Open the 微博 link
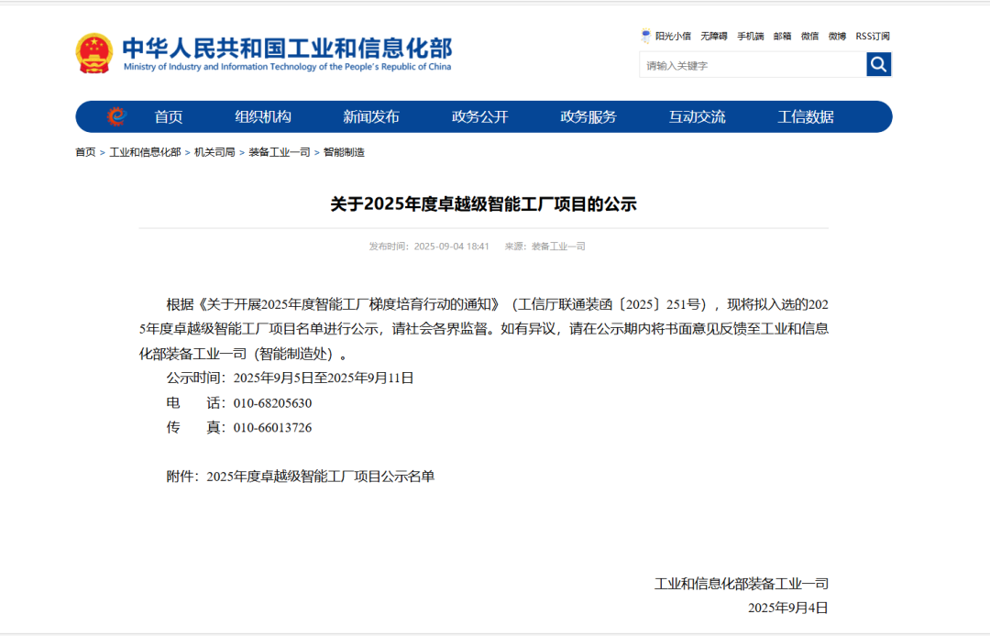This screenshot has width=990, height=636. 837,37
